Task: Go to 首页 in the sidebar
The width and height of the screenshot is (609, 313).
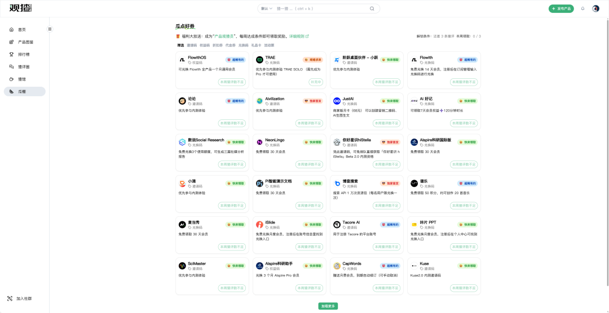Action: pos(24,29)
